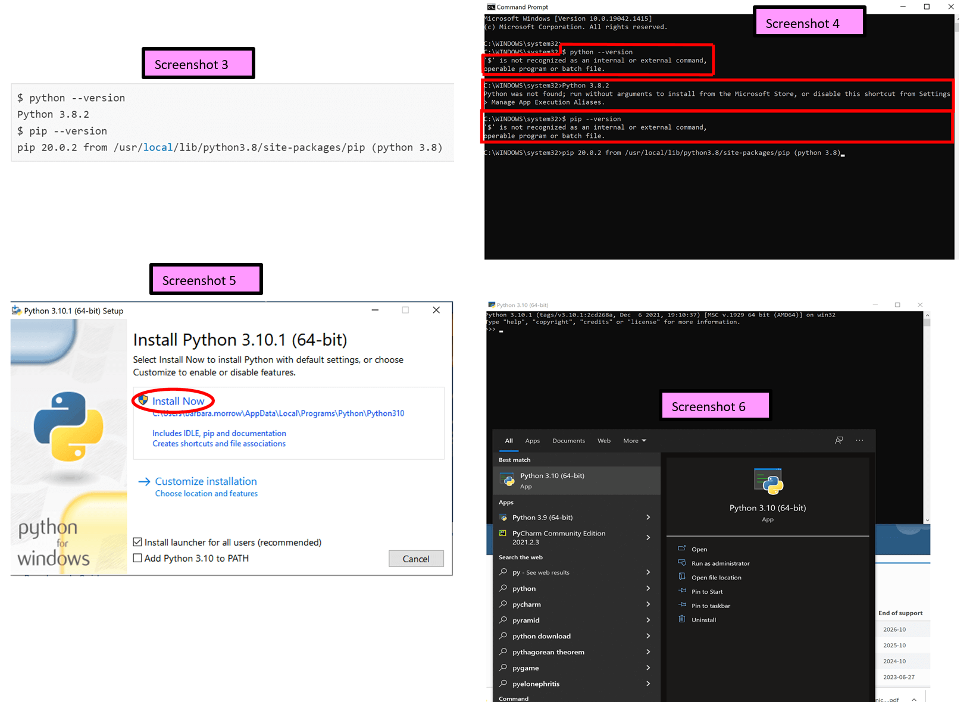Click the Customize installation arrow icon

click(x=144, y=481)
